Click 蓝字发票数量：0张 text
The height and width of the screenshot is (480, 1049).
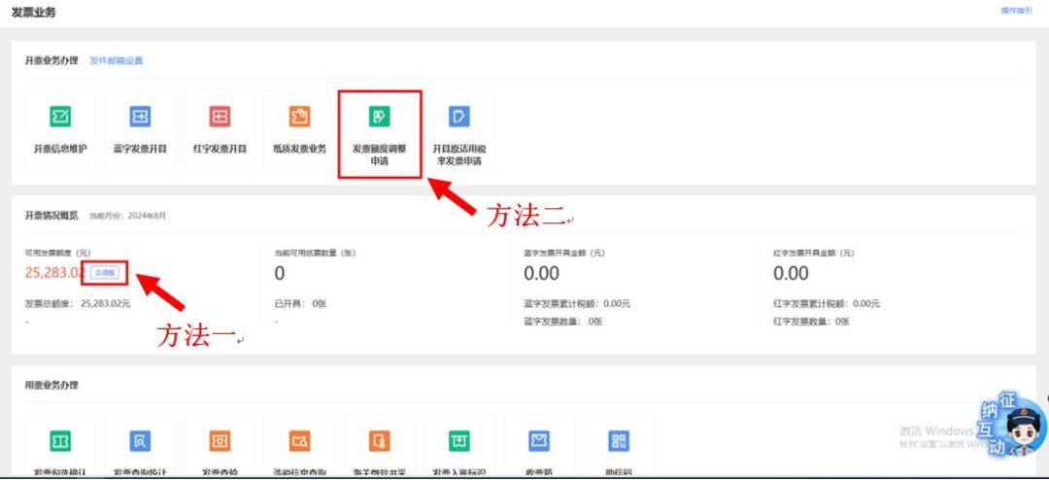pyautogui.click(x=563, y=322)
